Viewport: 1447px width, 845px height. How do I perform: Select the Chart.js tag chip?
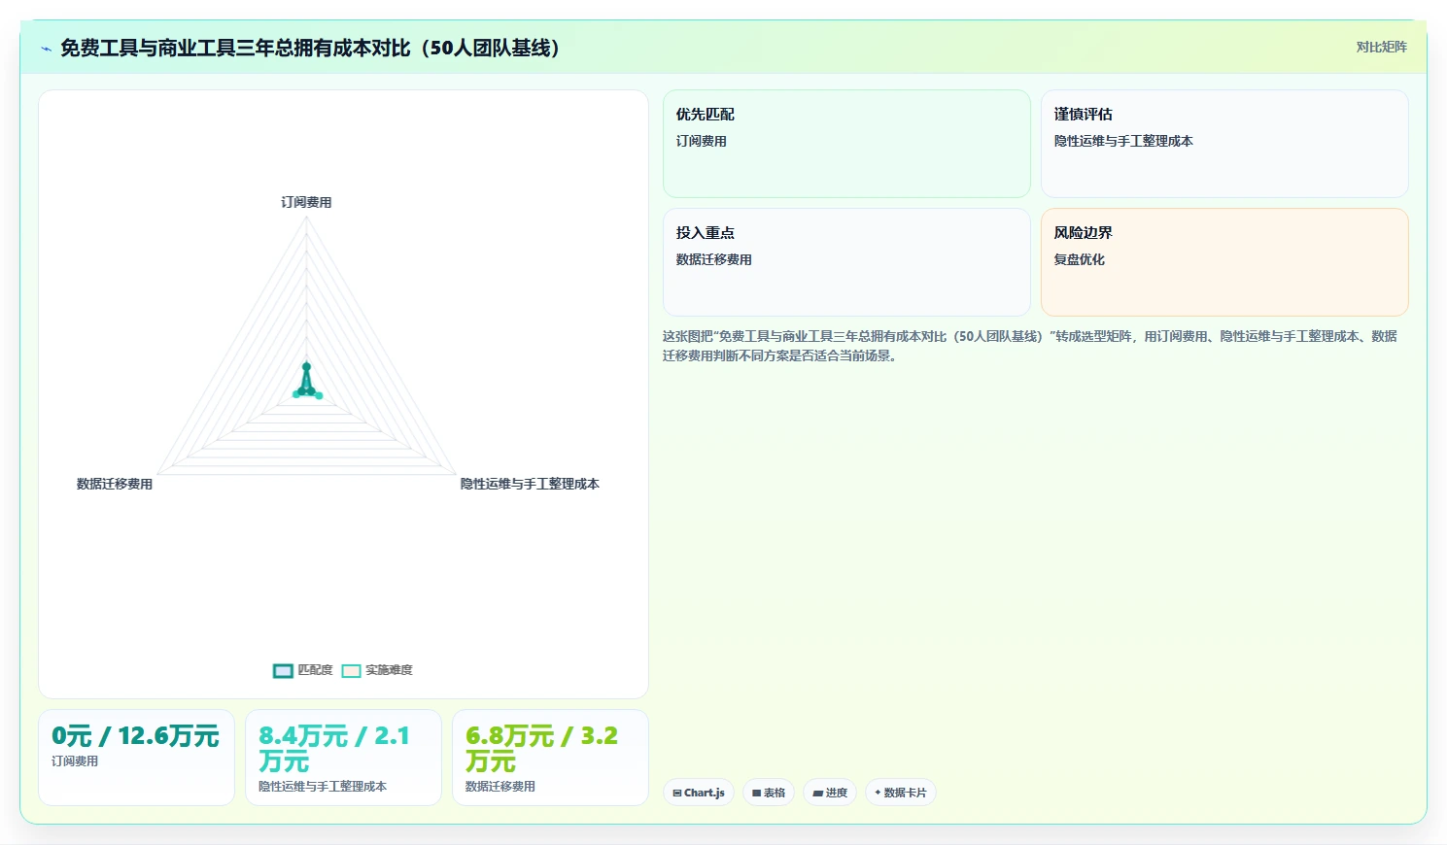tap(699, 793)
